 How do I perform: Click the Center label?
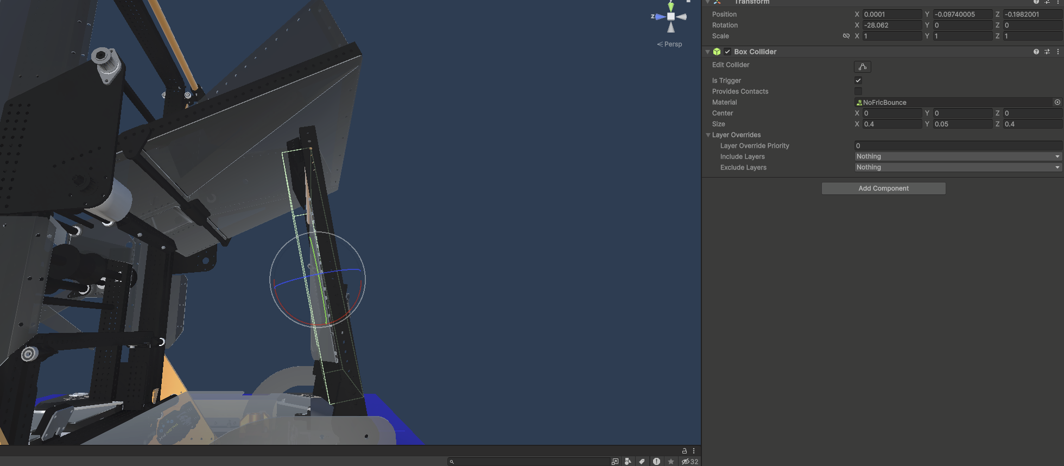click(x=723, y=113)
